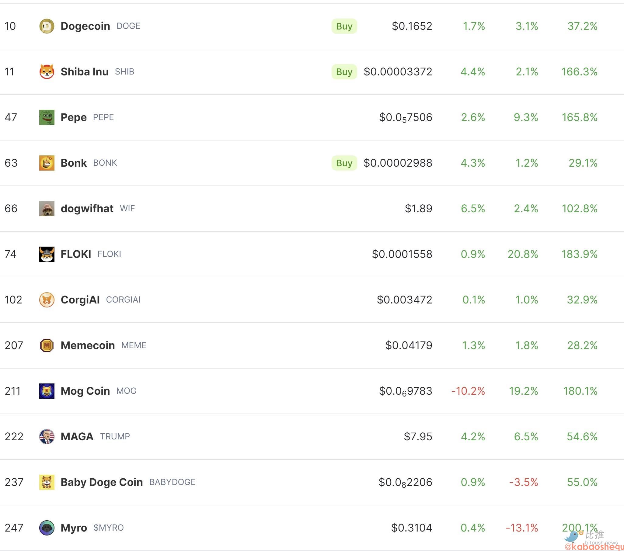Open the dogwifhat coin name link
Screen dimensions: 624x551
[x=87, y=208]
